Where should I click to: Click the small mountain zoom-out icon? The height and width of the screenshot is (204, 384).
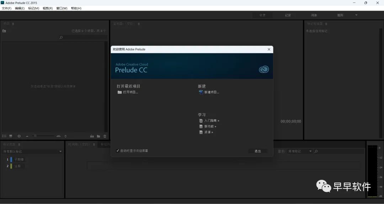[x=27, y=136]
